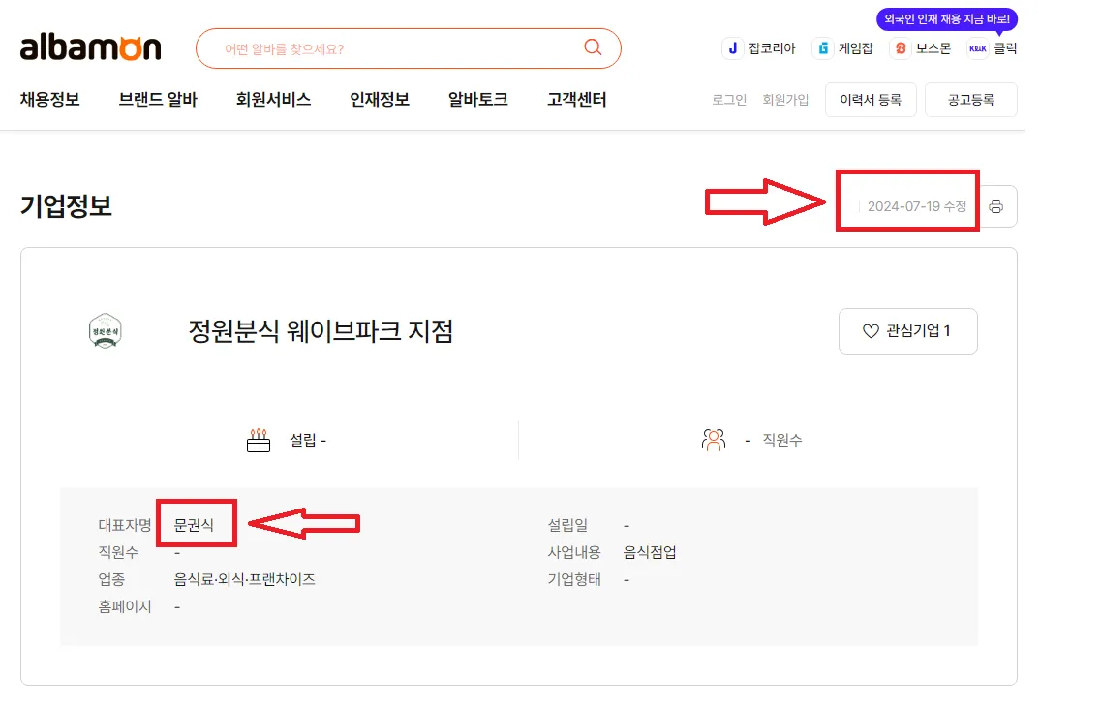The width and height of the screenshot is (1101, 710).
Task: Click the 음식료·외식·프랜차이즈 industry text
Action: (244, 579)
